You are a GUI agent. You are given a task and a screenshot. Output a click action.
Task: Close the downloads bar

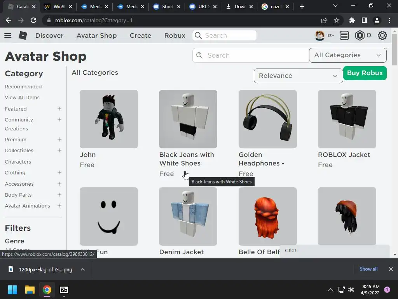tap(391, 269)
